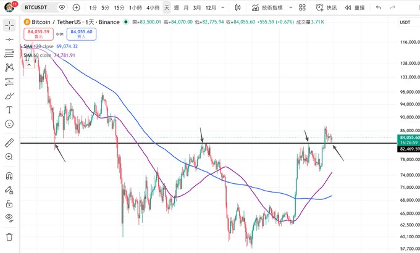Open 技術指標 indicators dialog
This screenshot has width=420, height=253.
pos(267,8)
